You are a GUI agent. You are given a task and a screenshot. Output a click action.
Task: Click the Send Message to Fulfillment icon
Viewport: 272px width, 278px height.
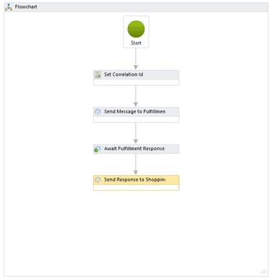click(98, 112)
